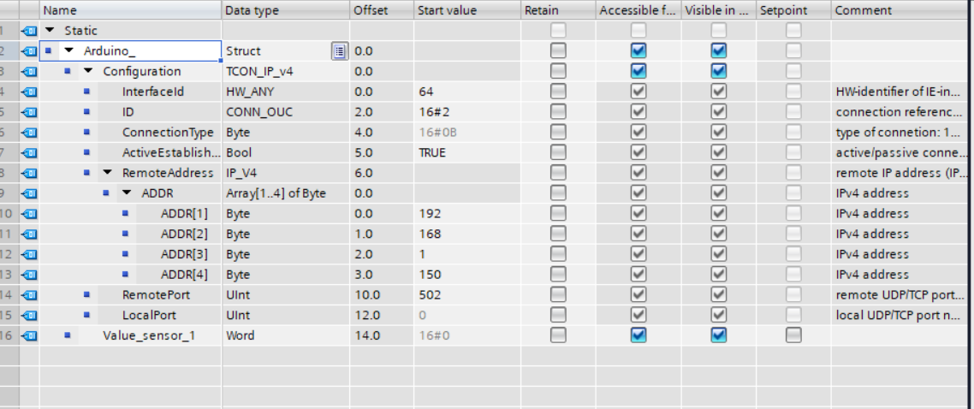This screenshot has width=974, height=409.
Task: Toggle Retain checkbox for Value_sensor_1
Action: click(x=558, y=335)
